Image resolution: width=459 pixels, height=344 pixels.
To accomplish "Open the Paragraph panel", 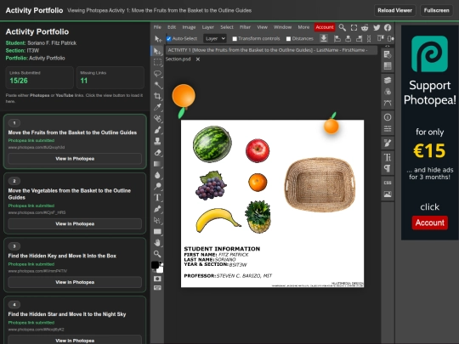I will pos(388,168).
